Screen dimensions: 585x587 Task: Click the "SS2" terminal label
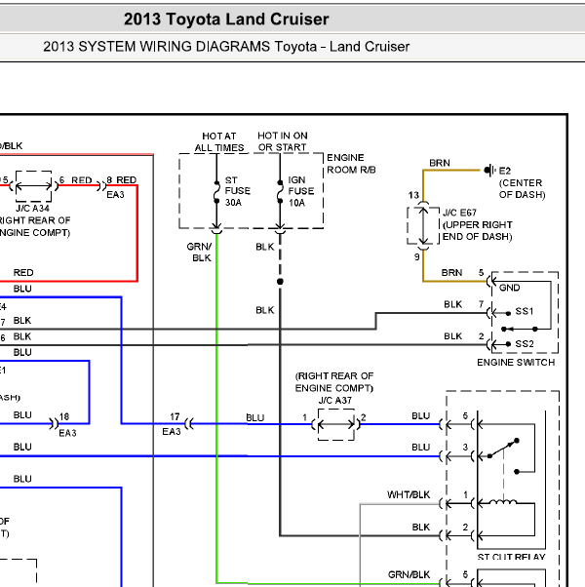[525, 343]
